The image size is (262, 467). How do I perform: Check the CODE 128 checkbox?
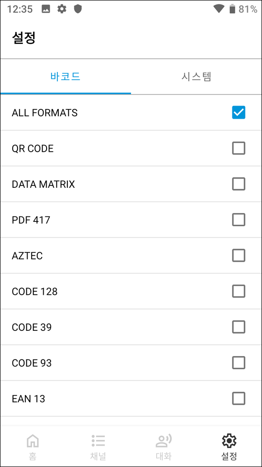coord(239,291)
